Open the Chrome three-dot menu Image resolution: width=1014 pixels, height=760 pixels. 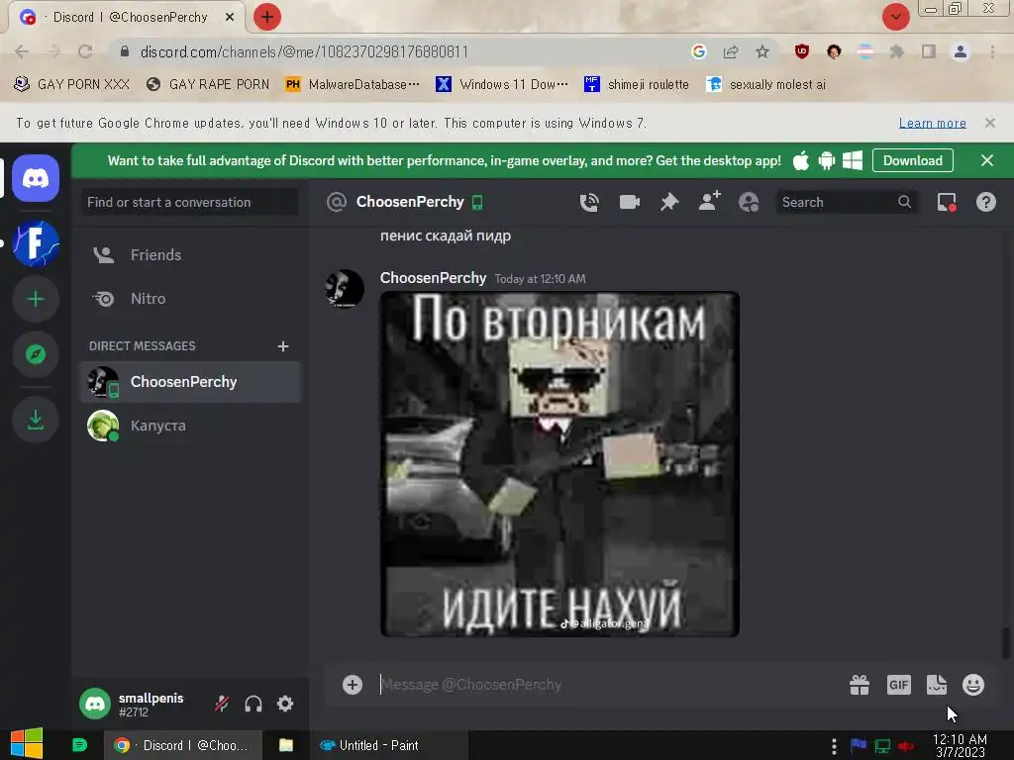coord(992,51)
